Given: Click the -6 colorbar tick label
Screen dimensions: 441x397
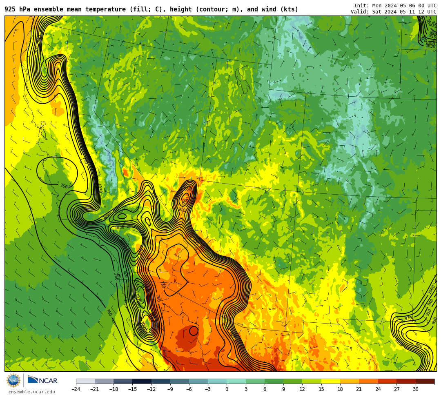Looking at the screenshot, I should point(188,389).
